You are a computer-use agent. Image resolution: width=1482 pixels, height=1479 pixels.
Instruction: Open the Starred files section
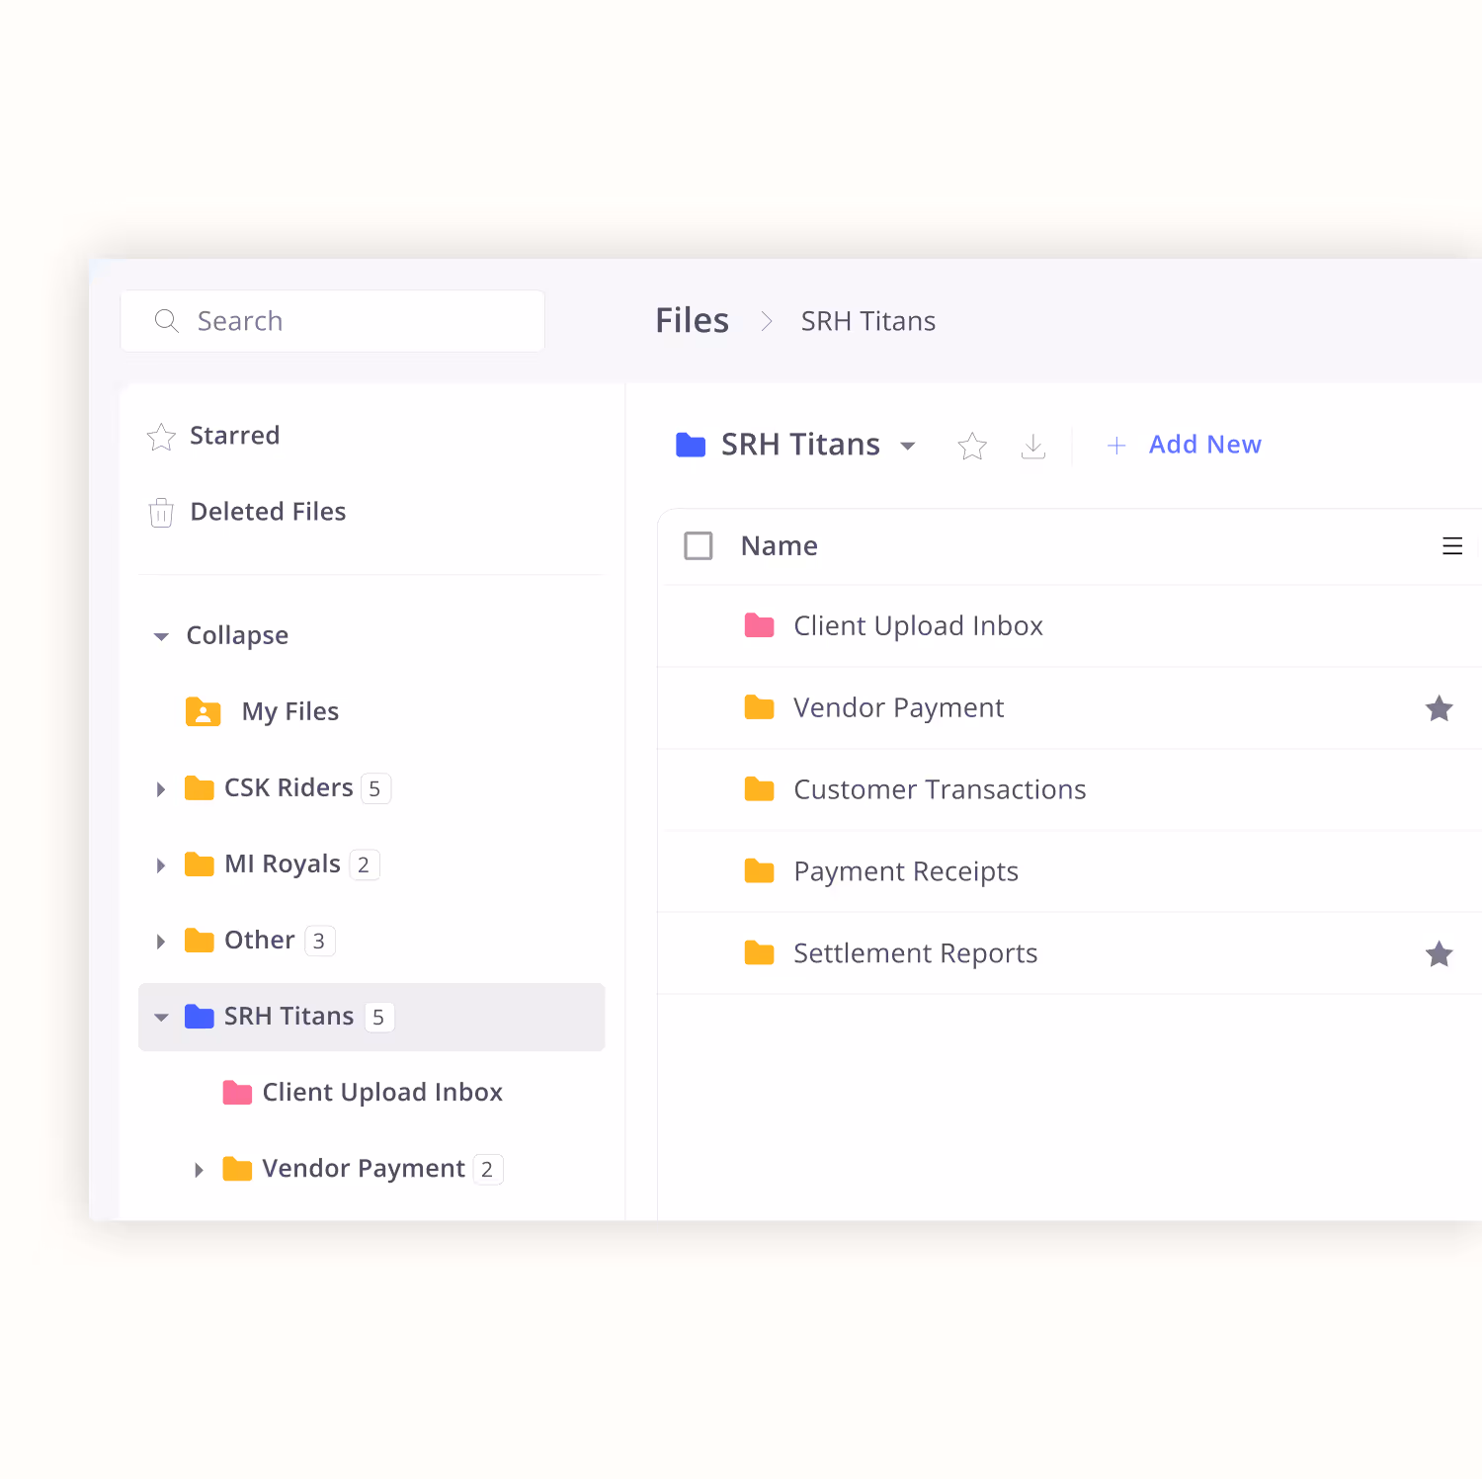(235, 436)
